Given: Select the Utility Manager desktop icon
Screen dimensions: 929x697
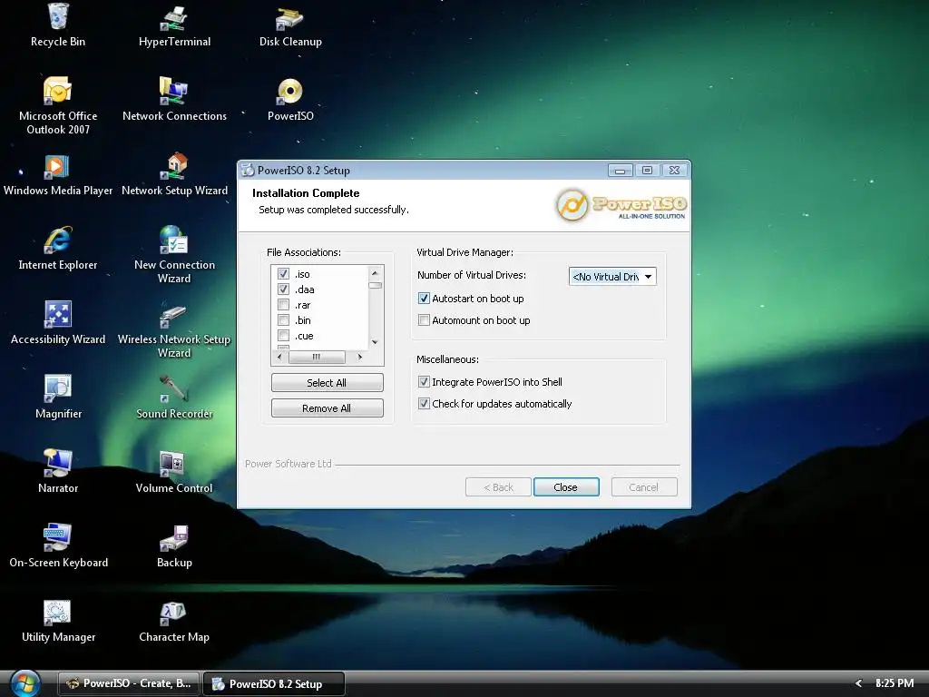Looking at the screenshot, I should (x=58, y=620).
